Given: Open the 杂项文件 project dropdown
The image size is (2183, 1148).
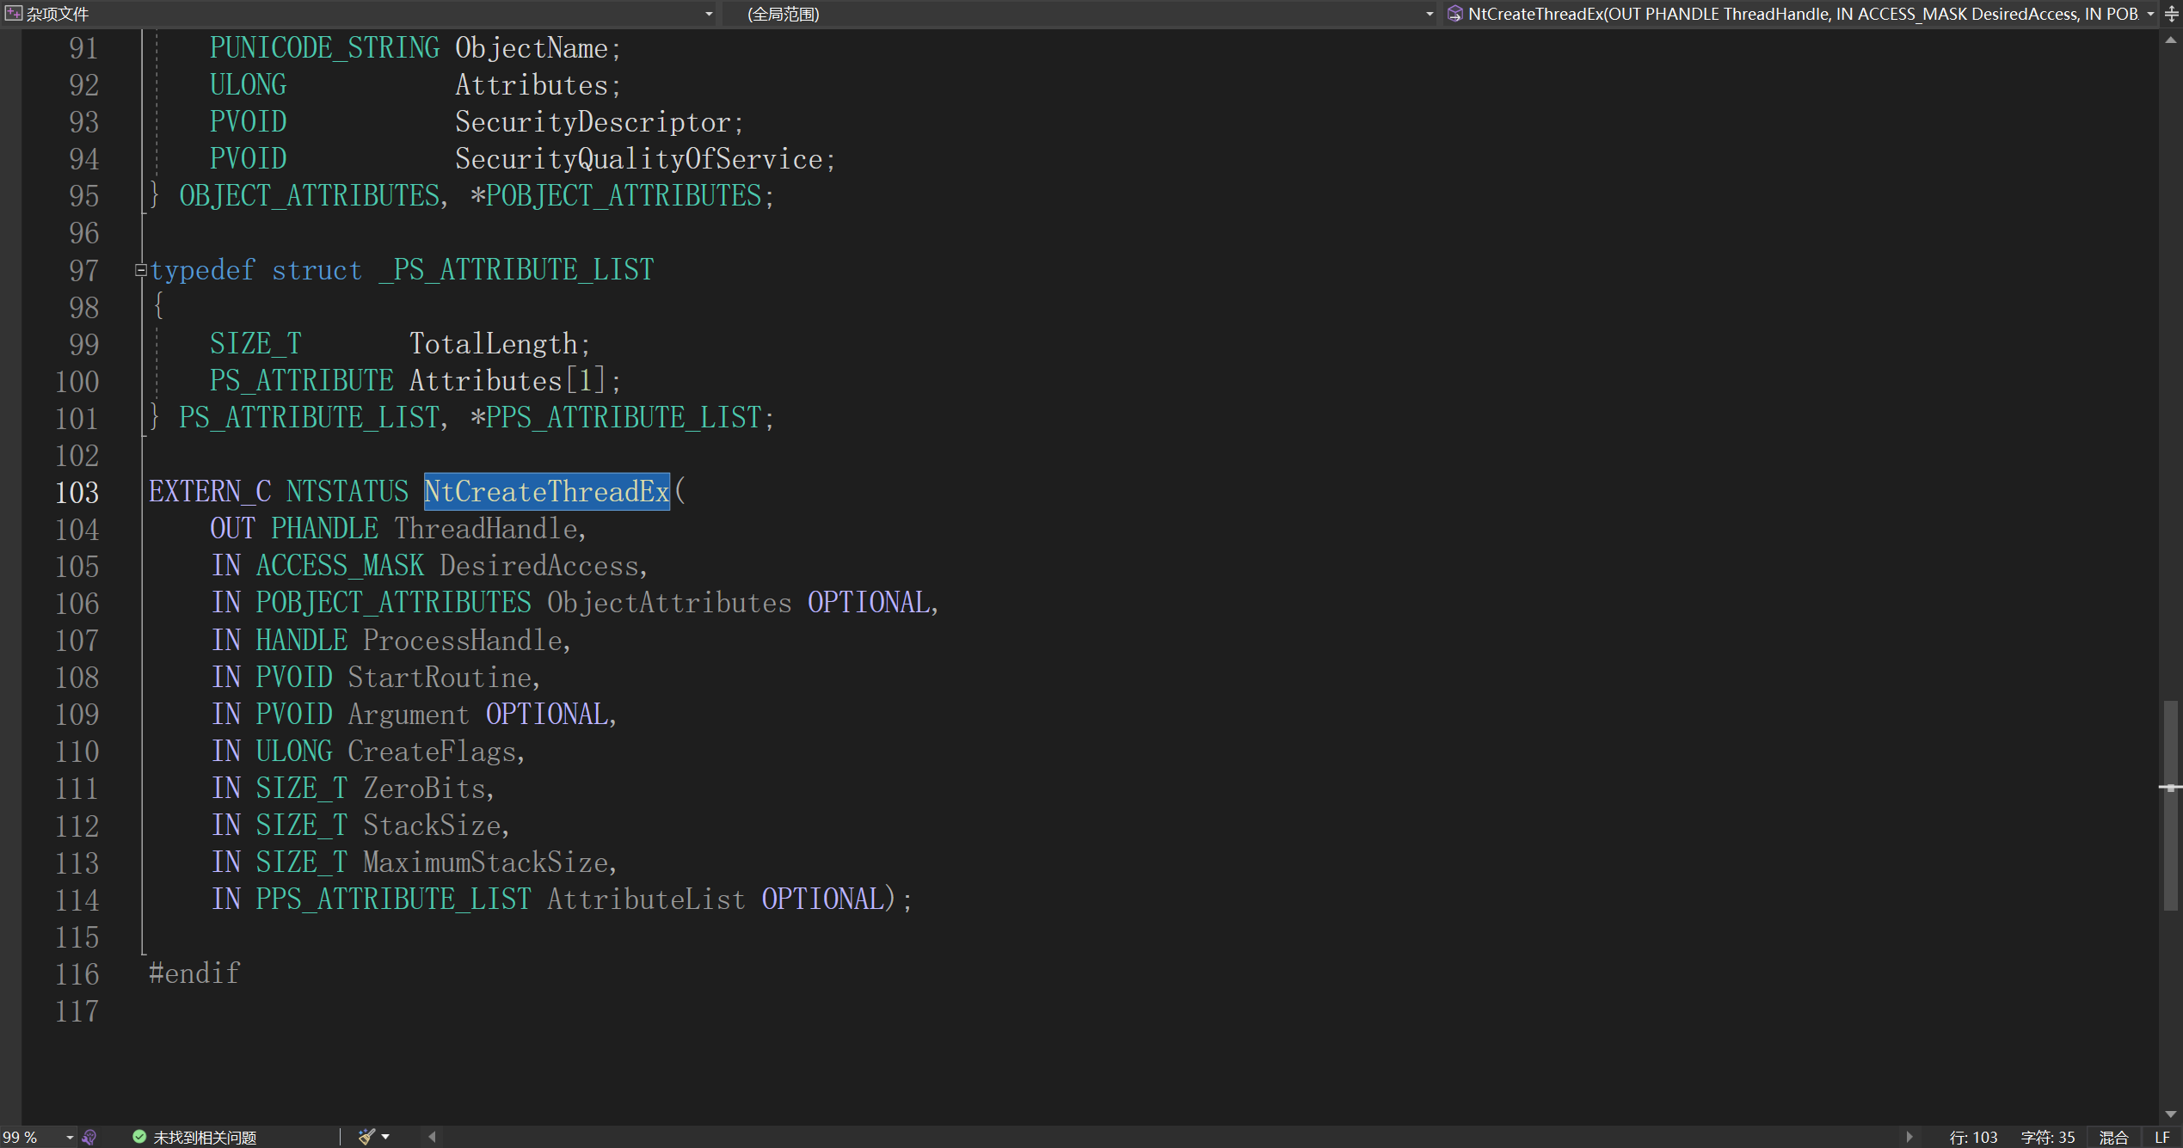Looking at the screenshot, I should pyautogui.click(x=709, y=14).
